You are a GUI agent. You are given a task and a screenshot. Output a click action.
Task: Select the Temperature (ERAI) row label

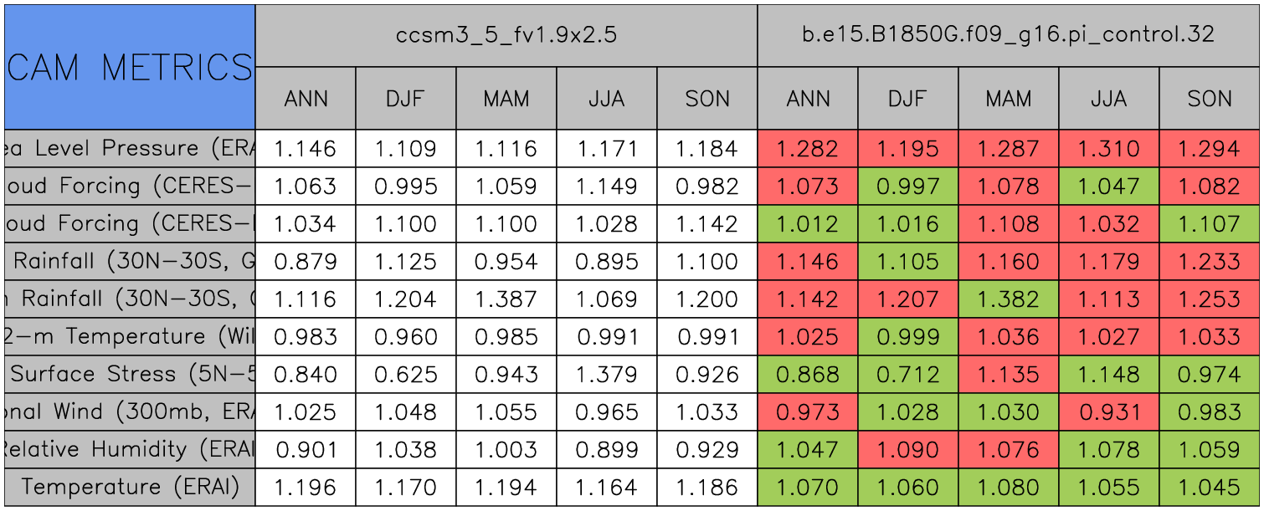click(x=130, y=487)
